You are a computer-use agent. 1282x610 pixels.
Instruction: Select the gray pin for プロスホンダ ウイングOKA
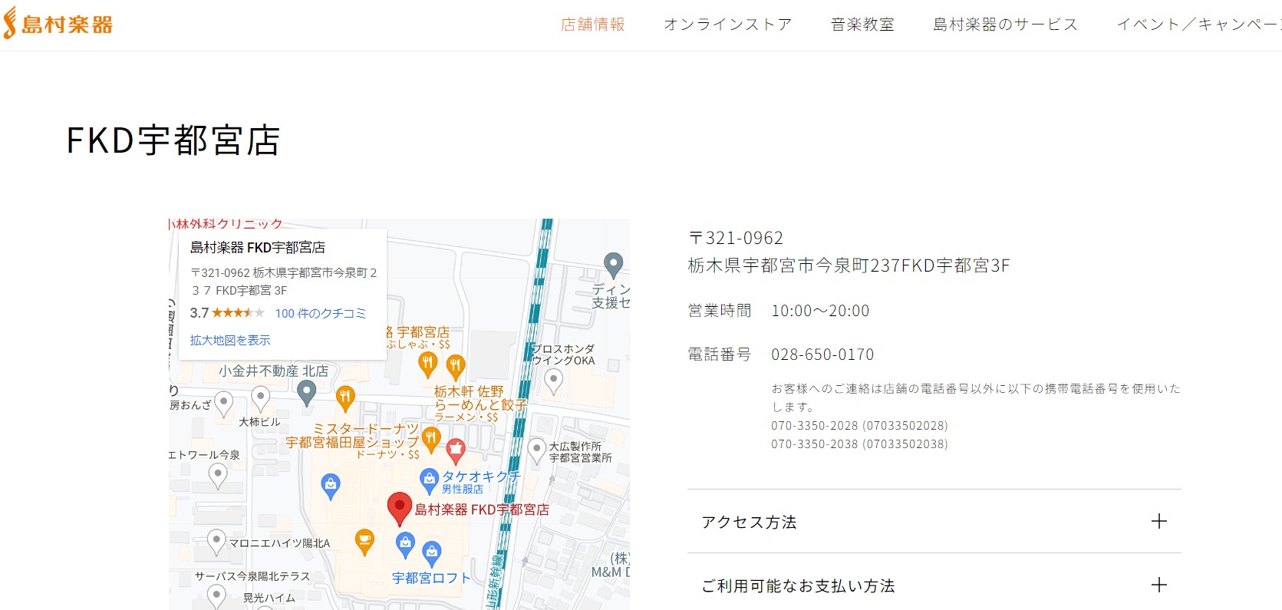(x=553, y=381)
